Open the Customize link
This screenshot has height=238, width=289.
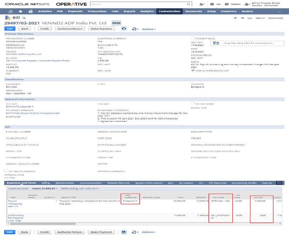276,18
